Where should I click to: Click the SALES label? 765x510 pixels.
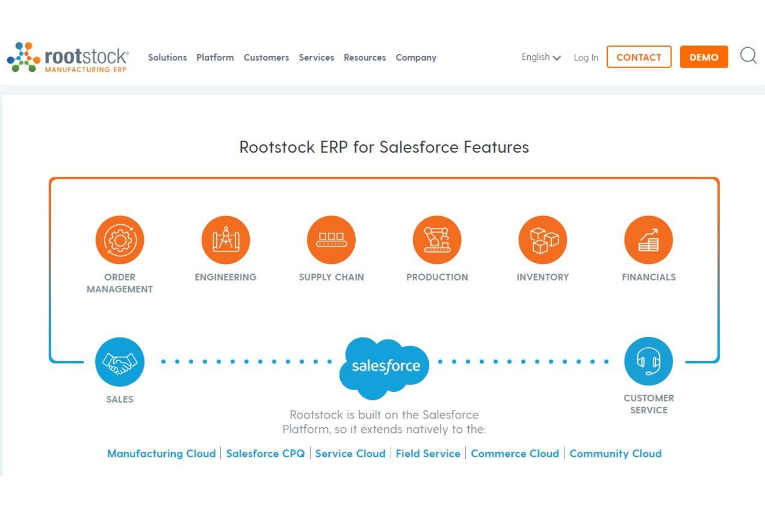[120, 399]
